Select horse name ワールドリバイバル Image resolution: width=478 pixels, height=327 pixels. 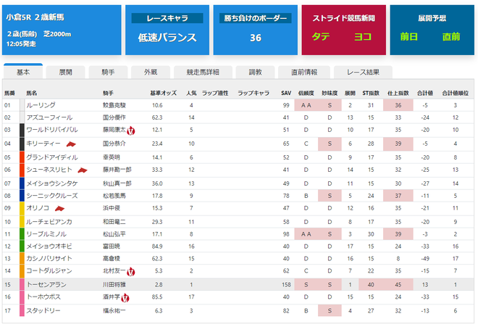[52, 130]
